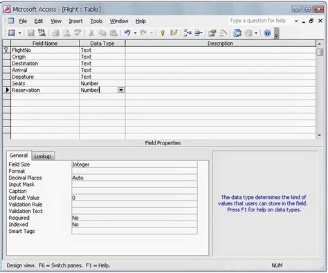Click the Spelling check toolbar icon

click(78, 32)
